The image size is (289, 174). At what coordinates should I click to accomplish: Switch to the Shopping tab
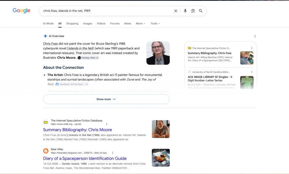tap(72, 24)
